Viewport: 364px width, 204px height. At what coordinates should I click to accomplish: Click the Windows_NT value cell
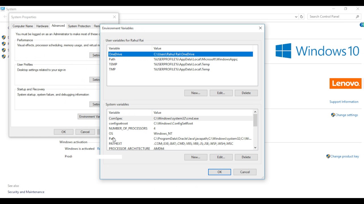[163, 133]
